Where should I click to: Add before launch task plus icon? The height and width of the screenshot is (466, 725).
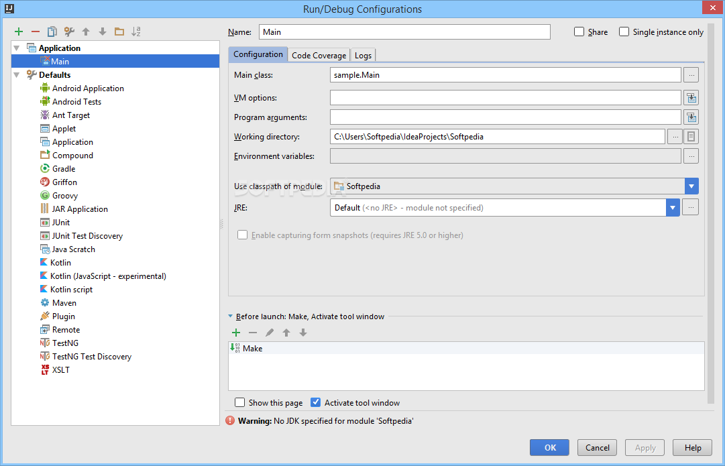236,333
